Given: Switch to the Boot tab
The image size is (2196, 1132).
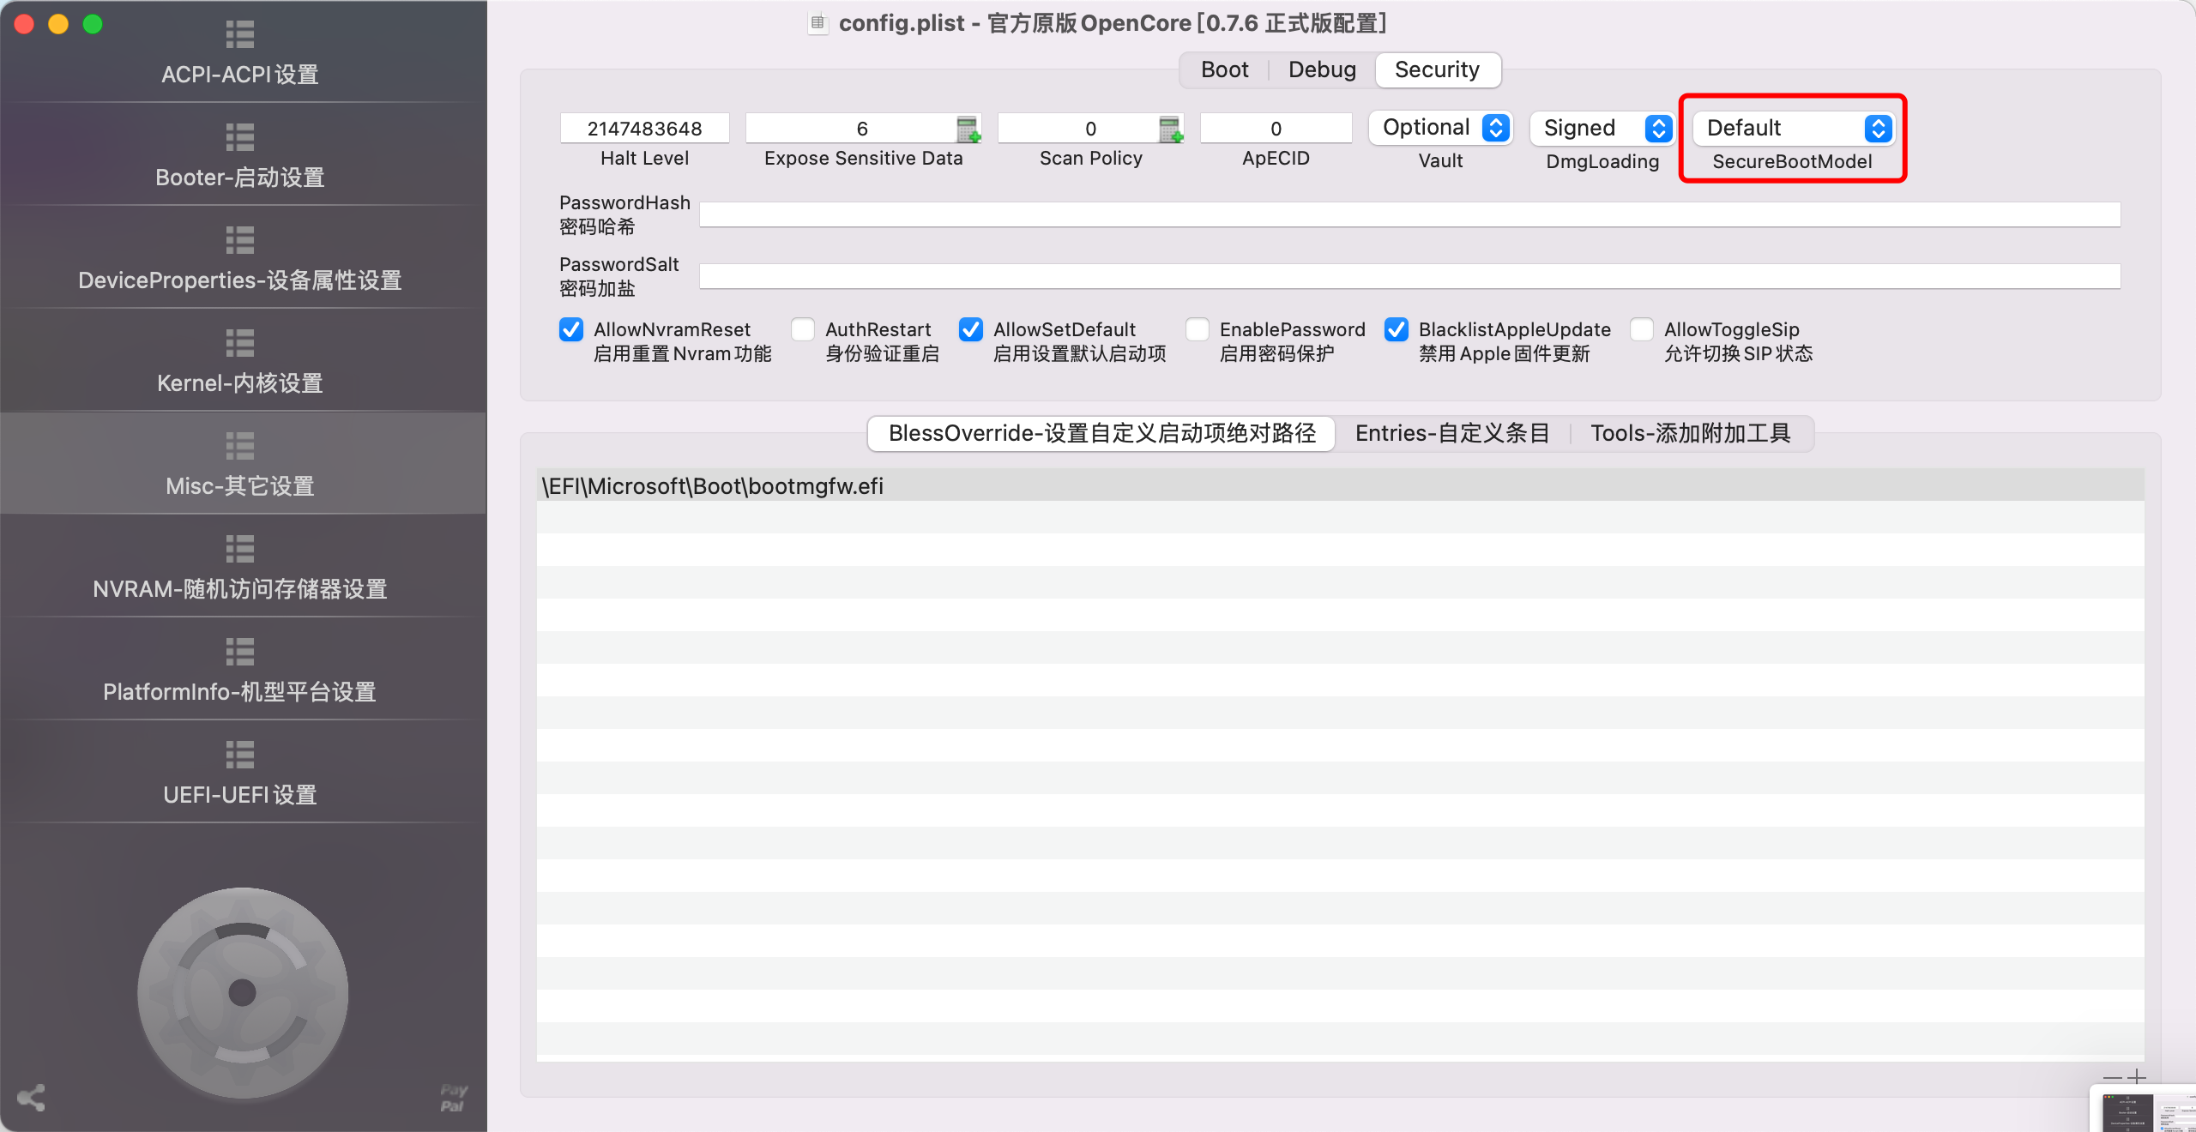Looking at the screenshot, I should [x=1222, y=69].
